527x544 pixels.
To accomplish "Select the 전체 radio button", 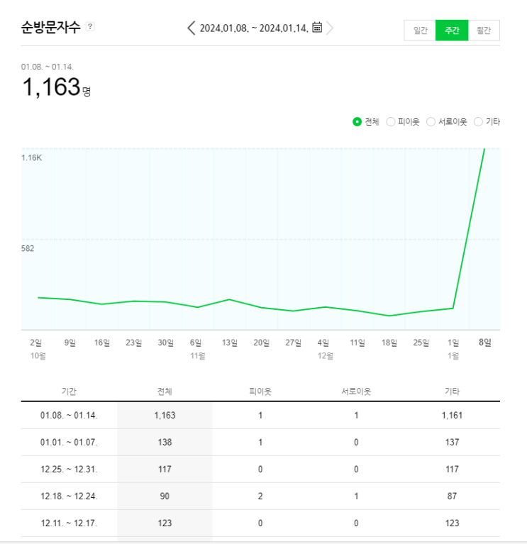I will click(x=357, y=122).
